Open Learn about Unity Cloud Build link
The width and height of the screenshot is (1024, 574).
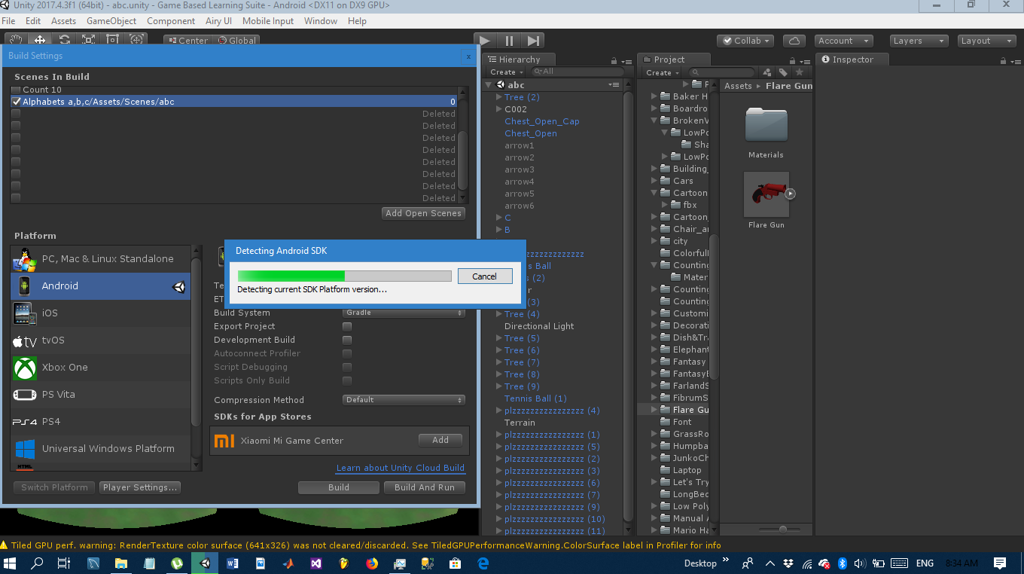pos(401,468)
